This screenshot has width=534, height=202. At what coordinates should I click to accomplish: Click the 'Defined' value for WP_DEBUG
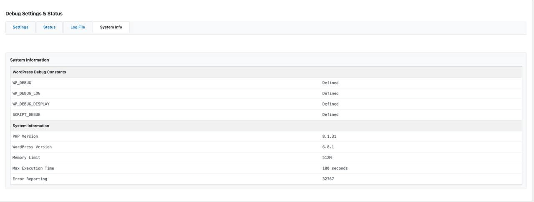coord(330,83)
